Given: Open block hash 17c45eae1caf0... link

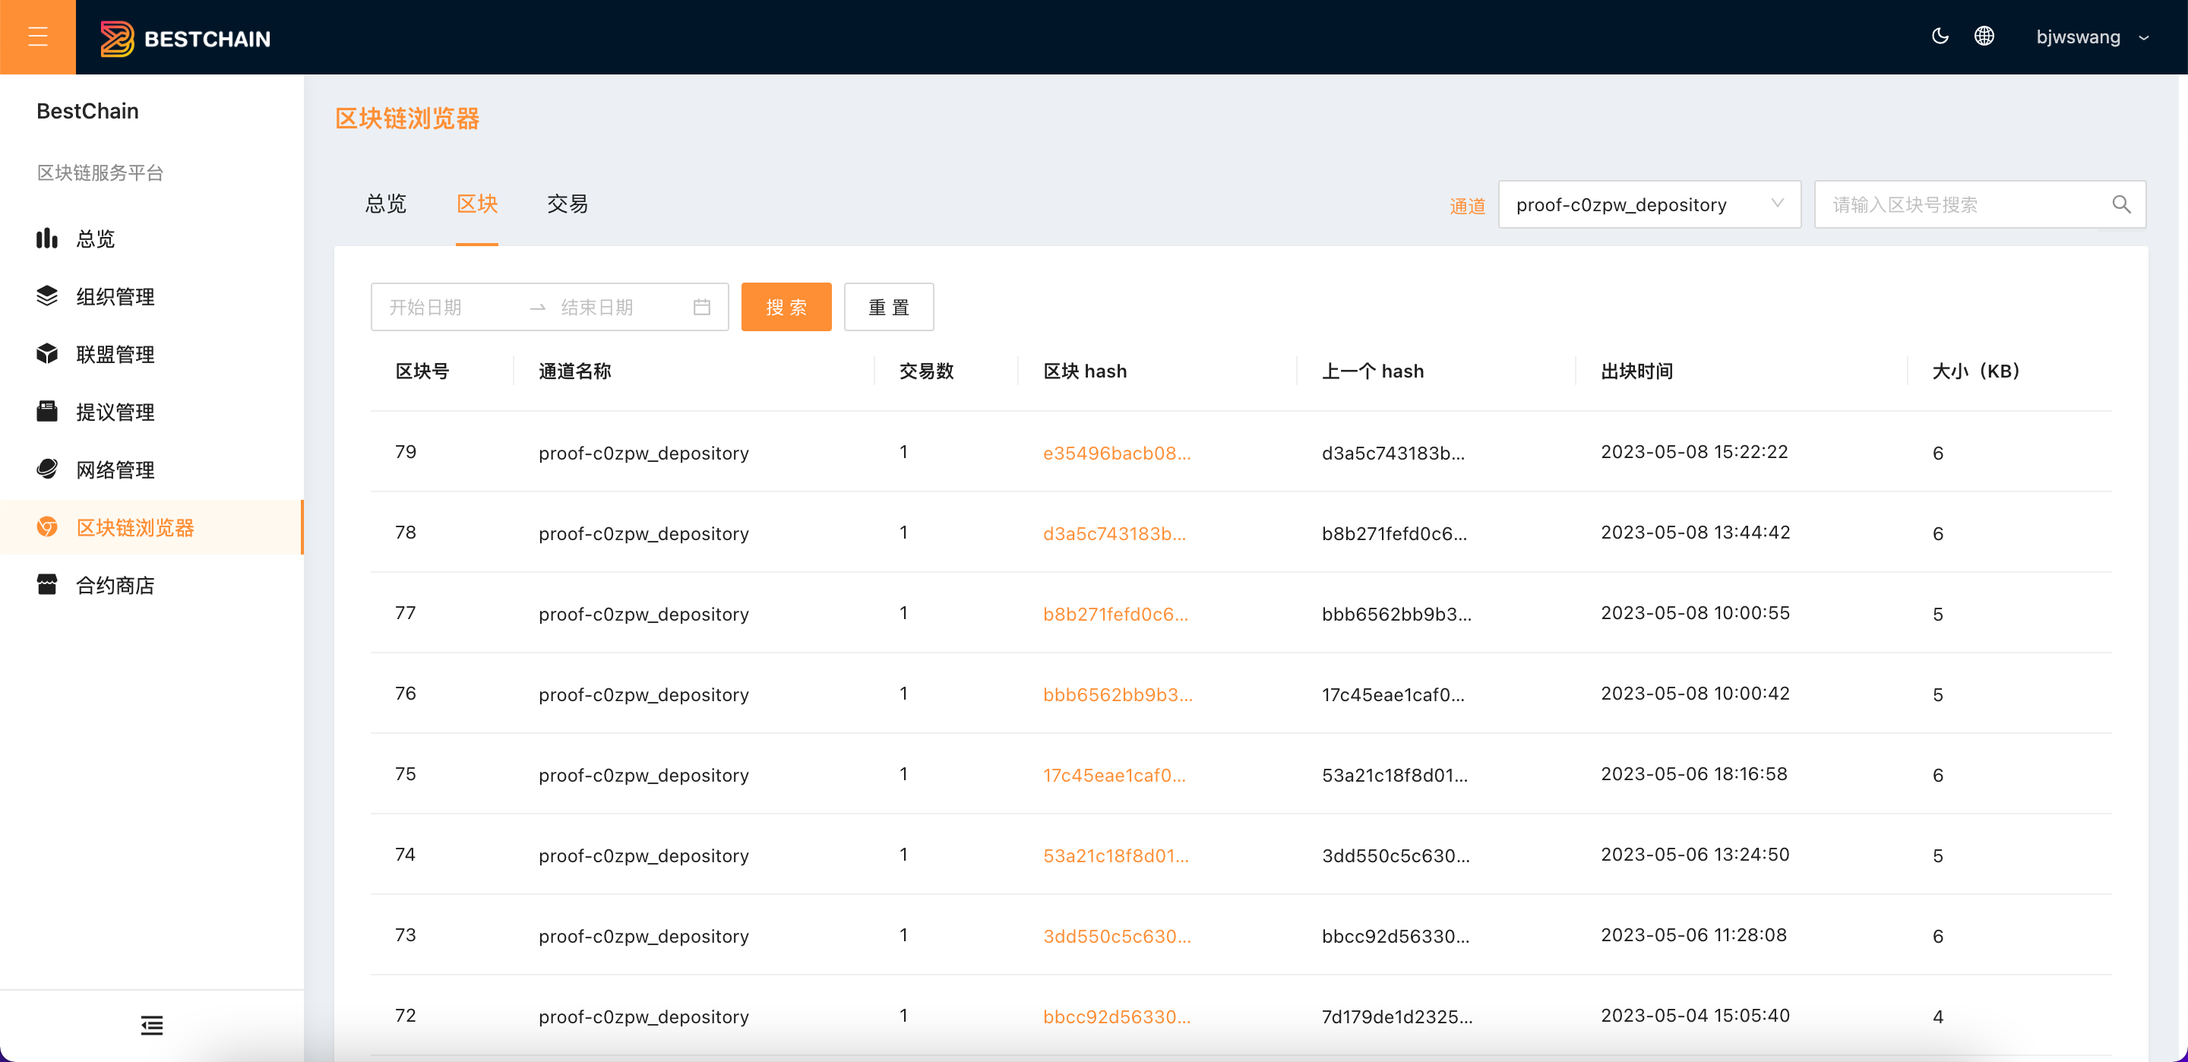Looking at the screenshot, I should point(1115,776).
